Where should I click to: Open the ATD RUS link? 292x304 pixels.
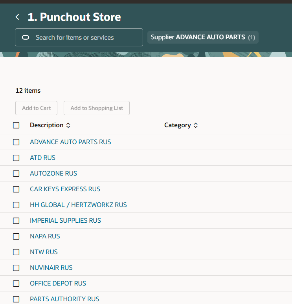pyautogui.click(x=42, y=157)
